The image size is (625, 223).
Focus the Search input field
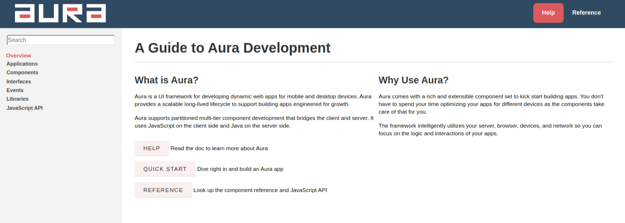pos(61,40)
